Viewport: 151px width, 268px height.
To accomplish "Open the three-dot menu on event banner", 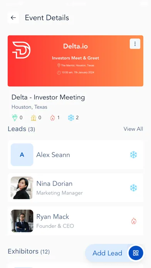I will (x=135, y=44).
